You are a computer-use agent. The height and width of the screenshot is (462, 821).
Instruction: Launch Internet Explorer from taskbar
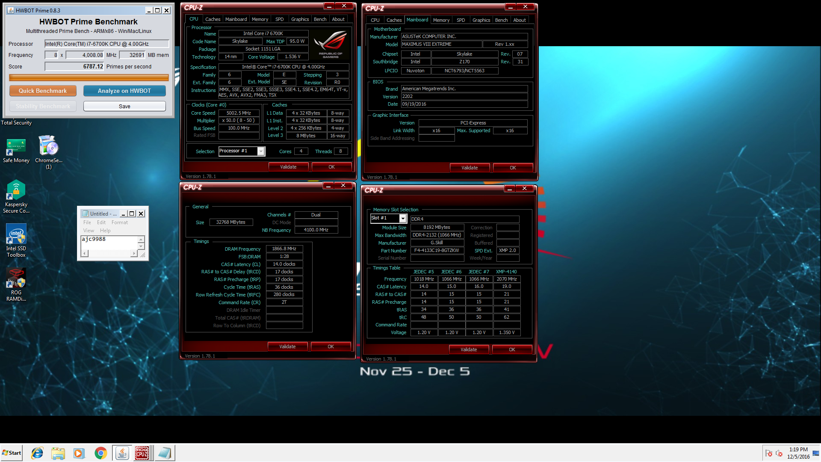(37, 453)
